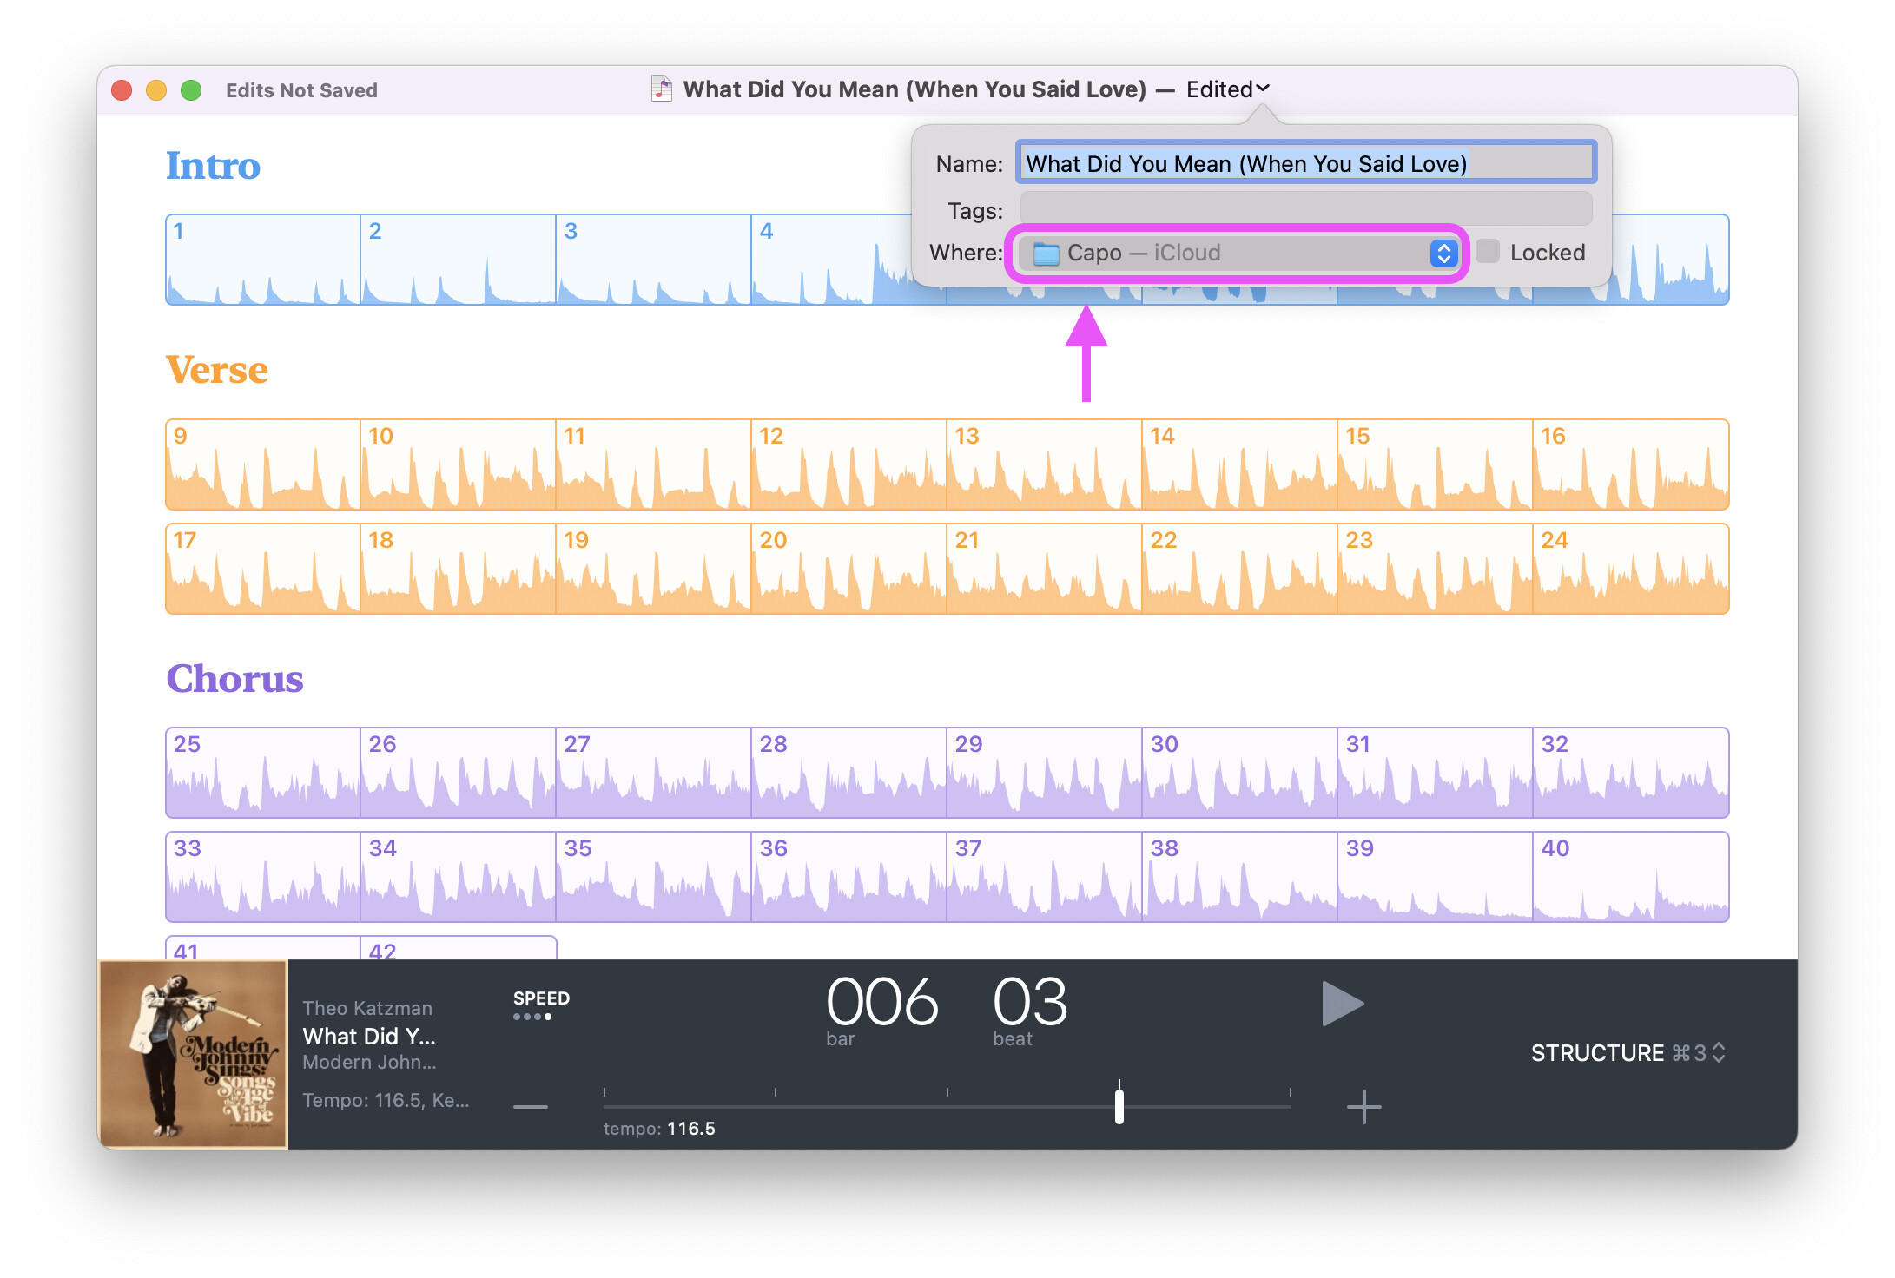Click bar 36 in the Chorus
This screenshot has width=1895, height=1278.
click(x=849, y=877)
